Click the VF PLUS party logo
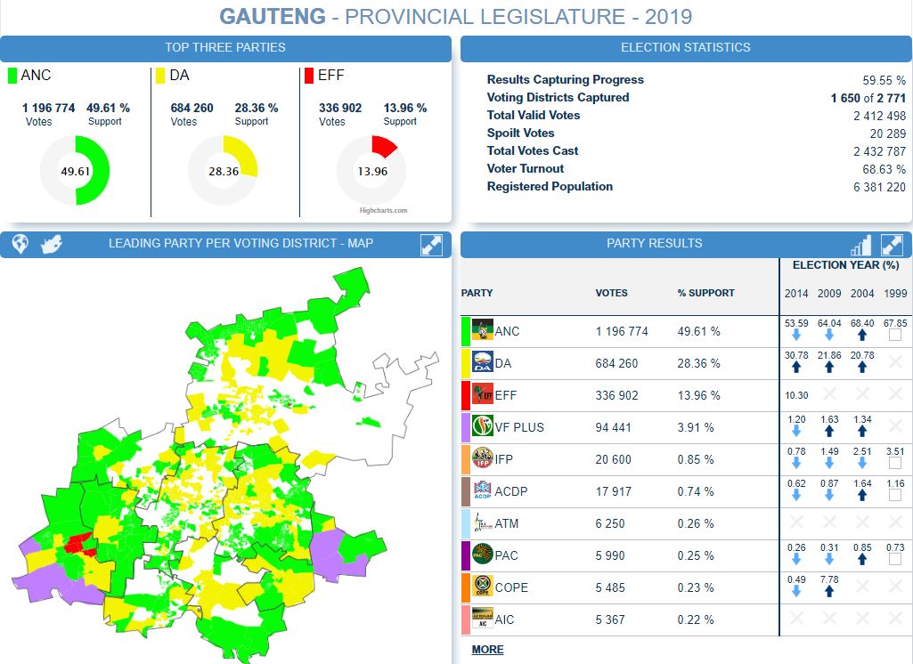 coord(482,427)
